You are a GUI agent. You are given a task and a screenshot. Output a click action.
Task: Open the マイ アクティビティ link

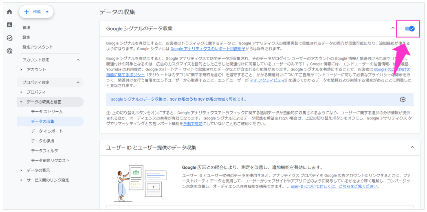pos(268,80)
